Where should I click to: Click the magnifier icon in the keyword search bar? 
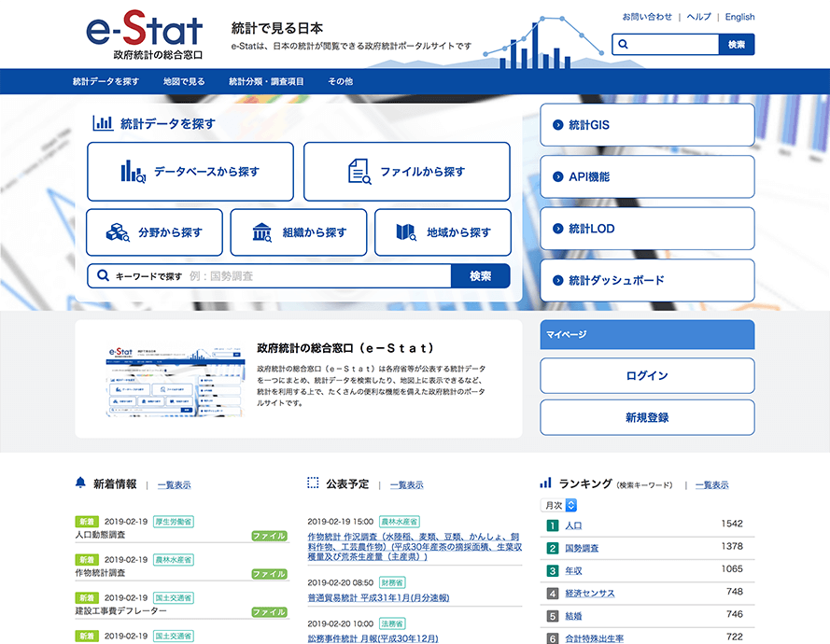(104, 275)
